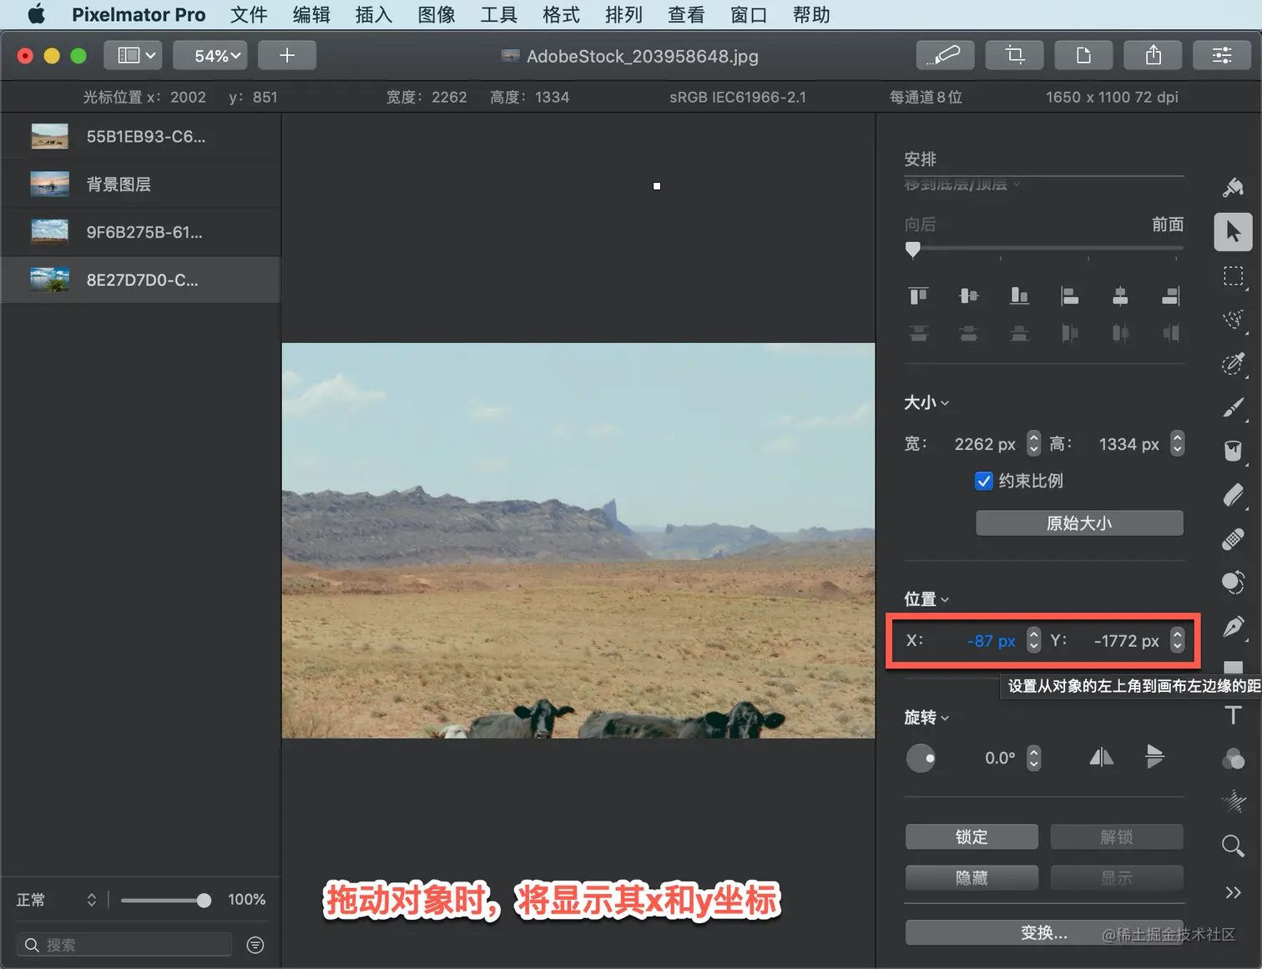1262x969 pixels.
Task: Open the crop tool in toolbar
Action: click(1015, 55)
